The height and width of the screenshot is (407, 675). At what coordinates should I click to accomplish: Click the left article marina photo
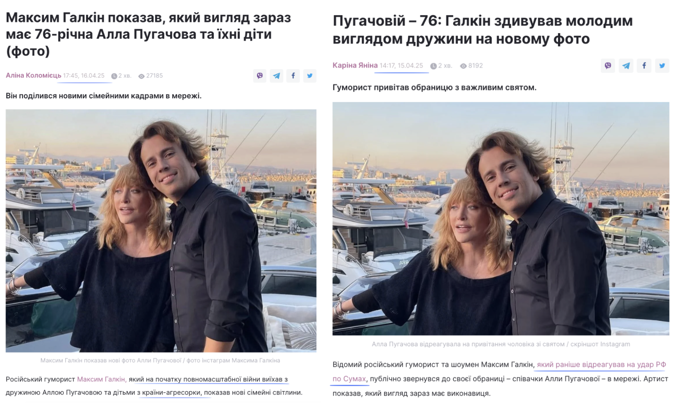point(161,231)
